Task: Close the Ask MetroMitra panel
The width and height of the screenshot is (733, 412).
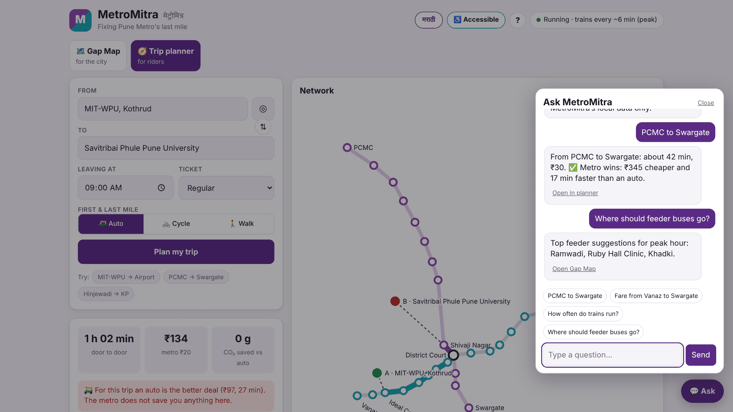Action: 706,103
